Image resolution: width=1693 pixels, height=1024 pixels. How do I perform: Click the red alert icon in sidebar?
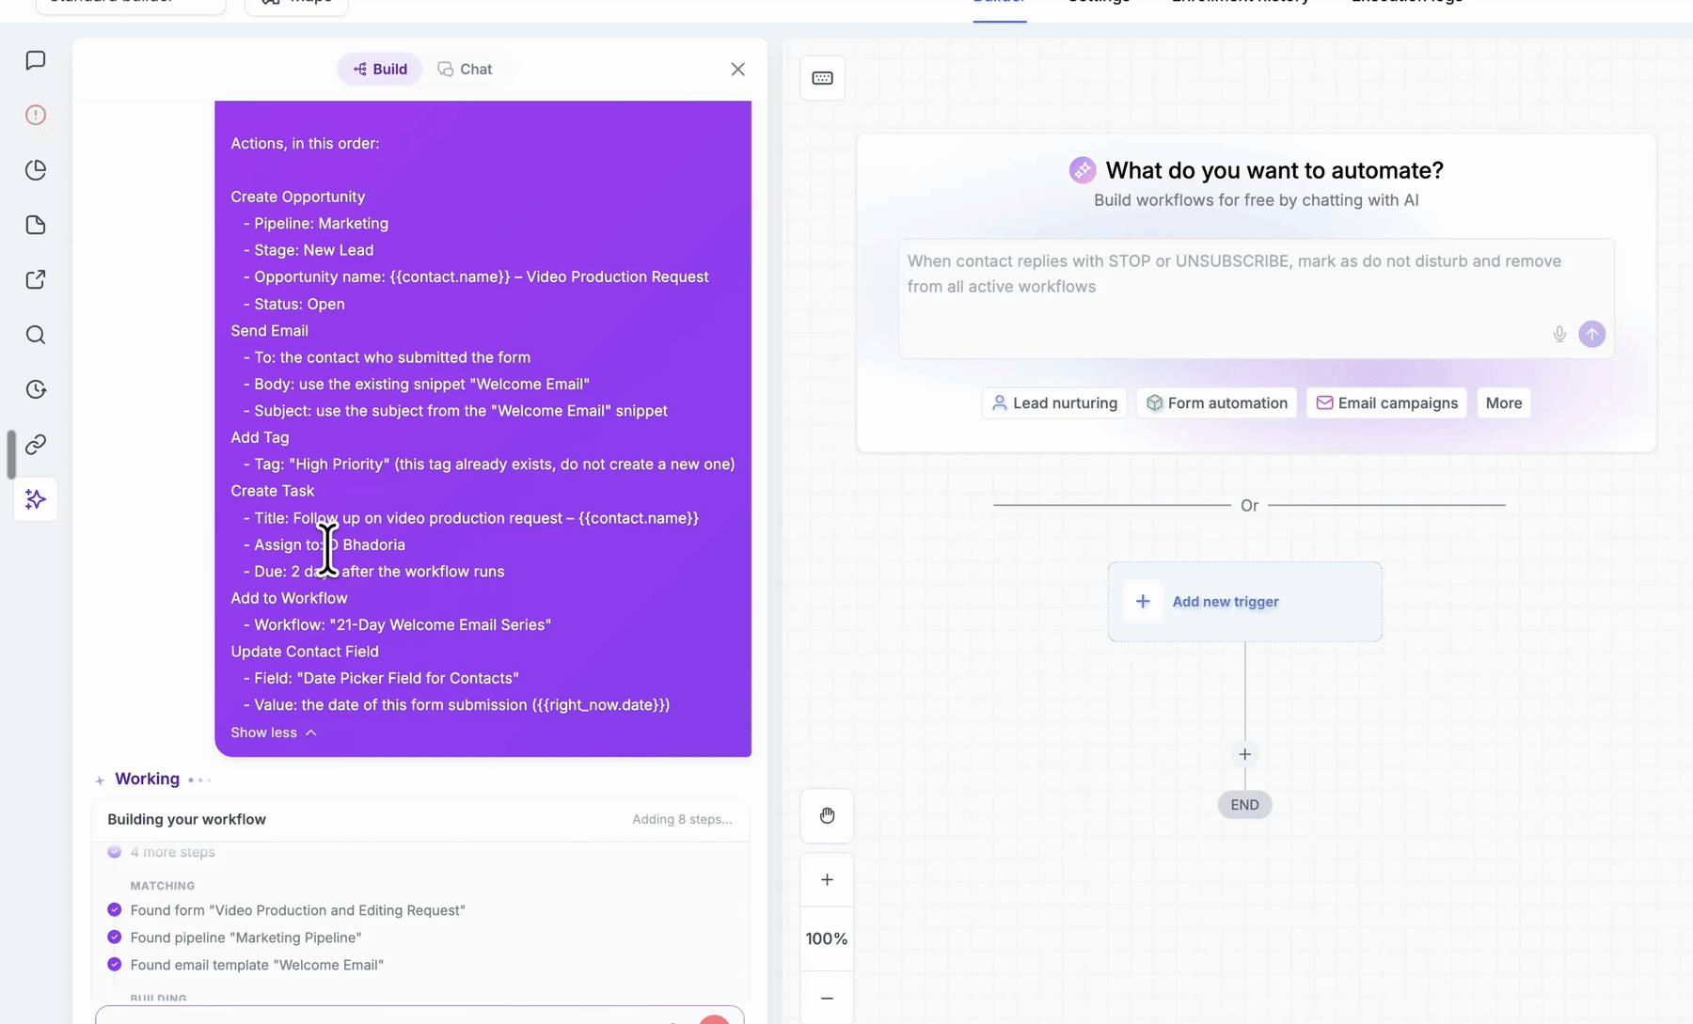coord(36,115)
